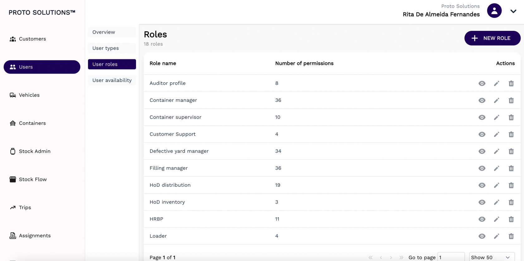Click the Number of permissions column header
The image size is (524, 261).
pyautogui.click(x=304, y=63)
